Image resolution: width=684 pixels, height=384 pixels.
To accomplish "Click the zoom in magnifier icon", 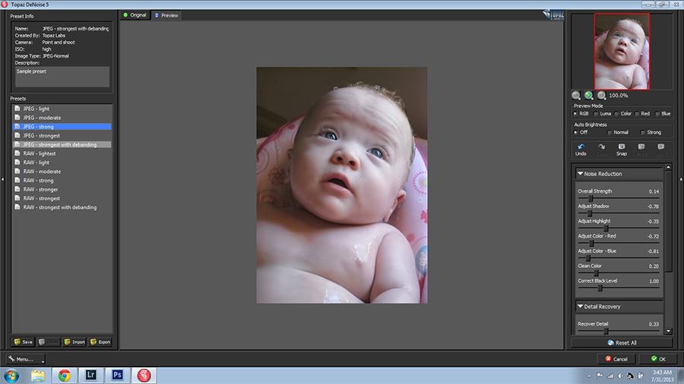I will tap(589, 95).
